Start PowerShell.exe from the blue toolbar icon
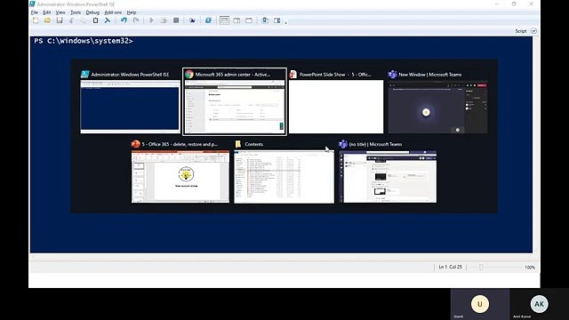This screenshot has height=320, width=569. click(x=208, y=20)
